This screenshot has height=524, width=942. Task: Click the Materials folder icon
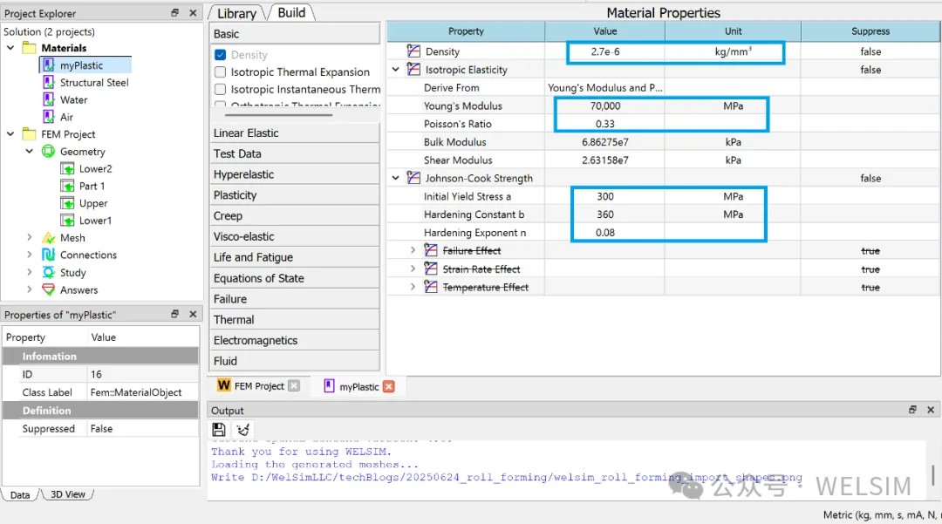tap(29, 47)
